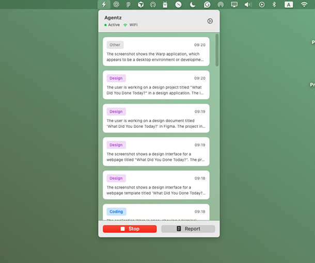The width and height of the screenshot is (315, 263).
Task: Open the AirDrop menu bar icon
Action: [220, 5]
